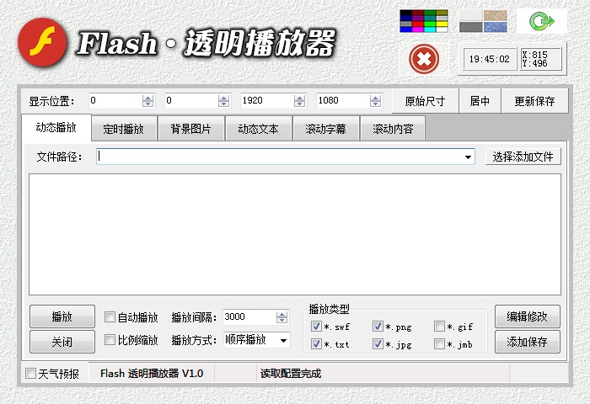Increase the 1080 height spinner
The width and height of the screenshot is (590, 404).
coord(375,98)
